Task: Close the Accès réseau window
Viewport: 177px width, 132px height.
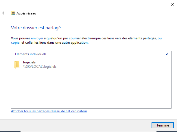Action: click(173, 4)
